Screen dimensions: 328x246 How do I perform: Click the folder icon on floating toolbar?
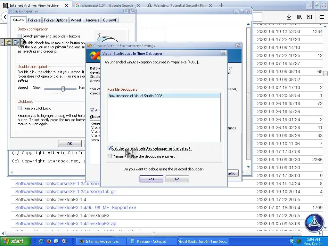(9, 42)
